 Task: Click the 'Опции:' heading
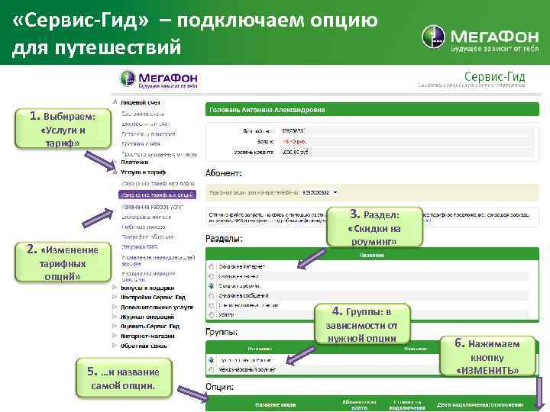tap(219, 387)
